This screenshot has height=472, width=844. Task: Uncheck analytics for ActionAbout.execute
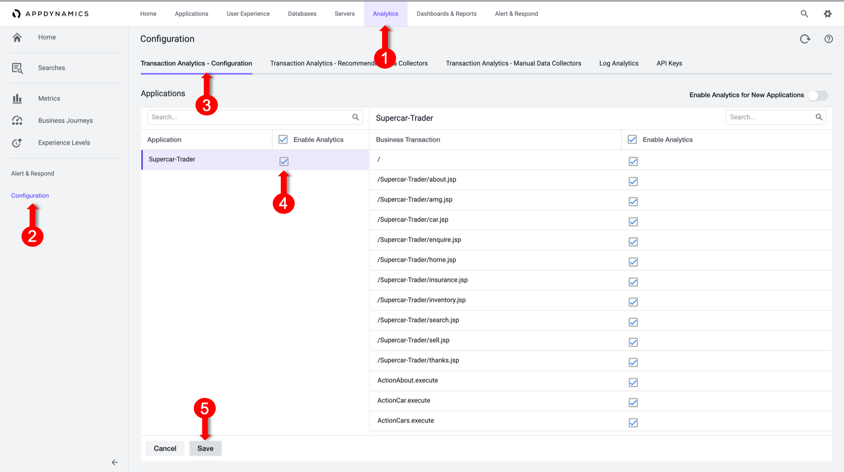click(633, 382)
